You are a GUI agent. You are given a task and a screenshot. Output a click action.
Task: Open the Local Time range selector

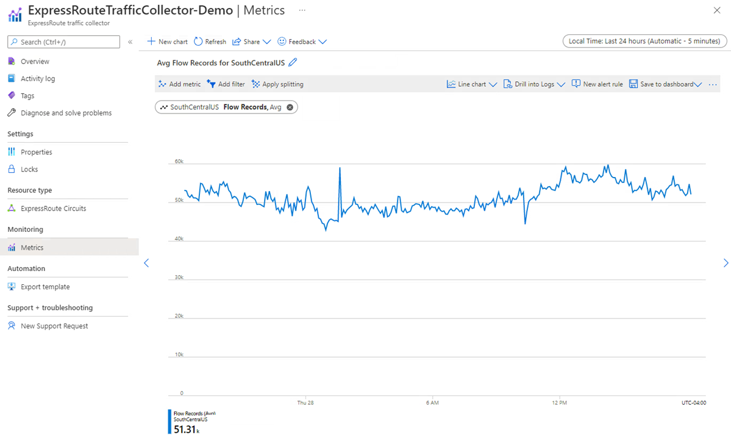click(x=644, y=41)
